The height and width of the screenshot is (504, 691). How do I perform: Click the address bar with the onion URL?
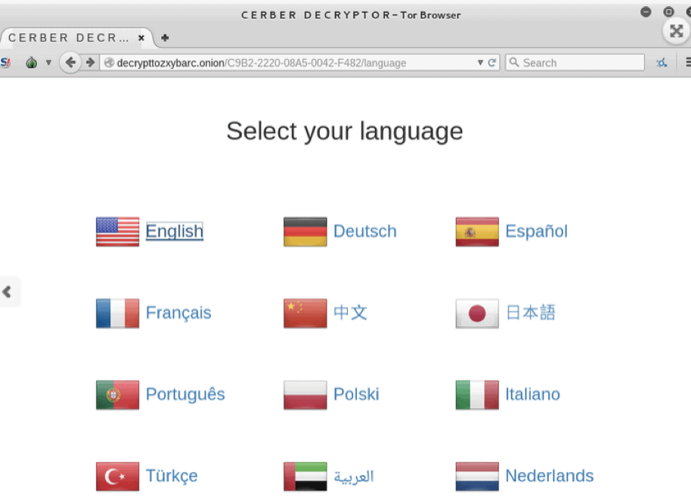299,63
